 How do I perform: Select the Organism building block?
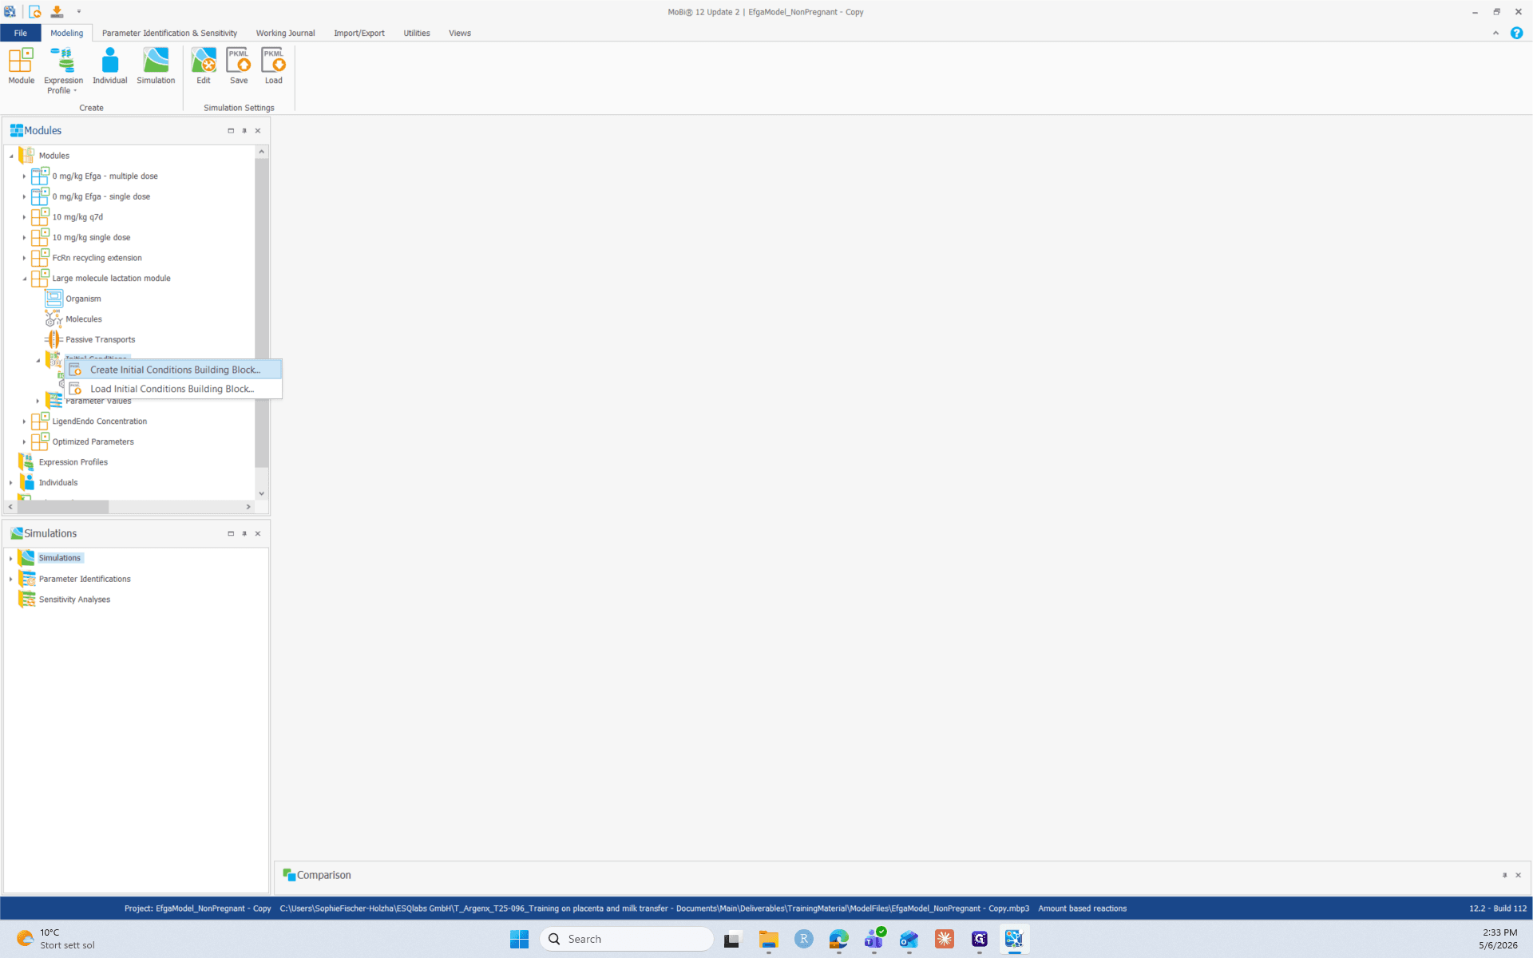[x=83, y=299]
